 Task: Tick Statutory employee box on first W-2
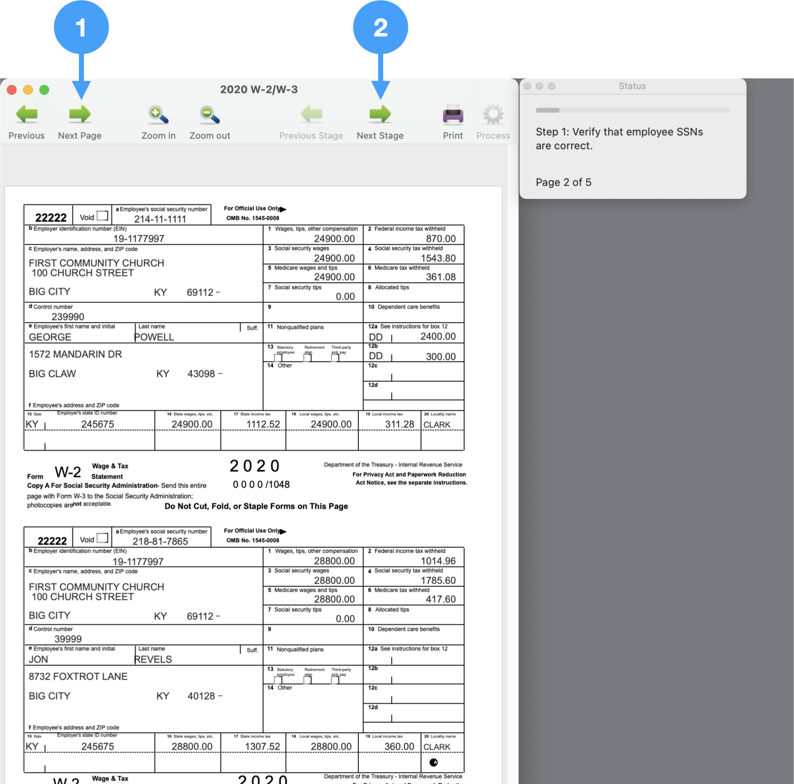(x=278, y=358)
